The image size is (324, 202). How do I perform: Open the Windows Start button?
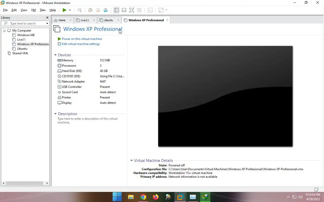pos(117,197)
